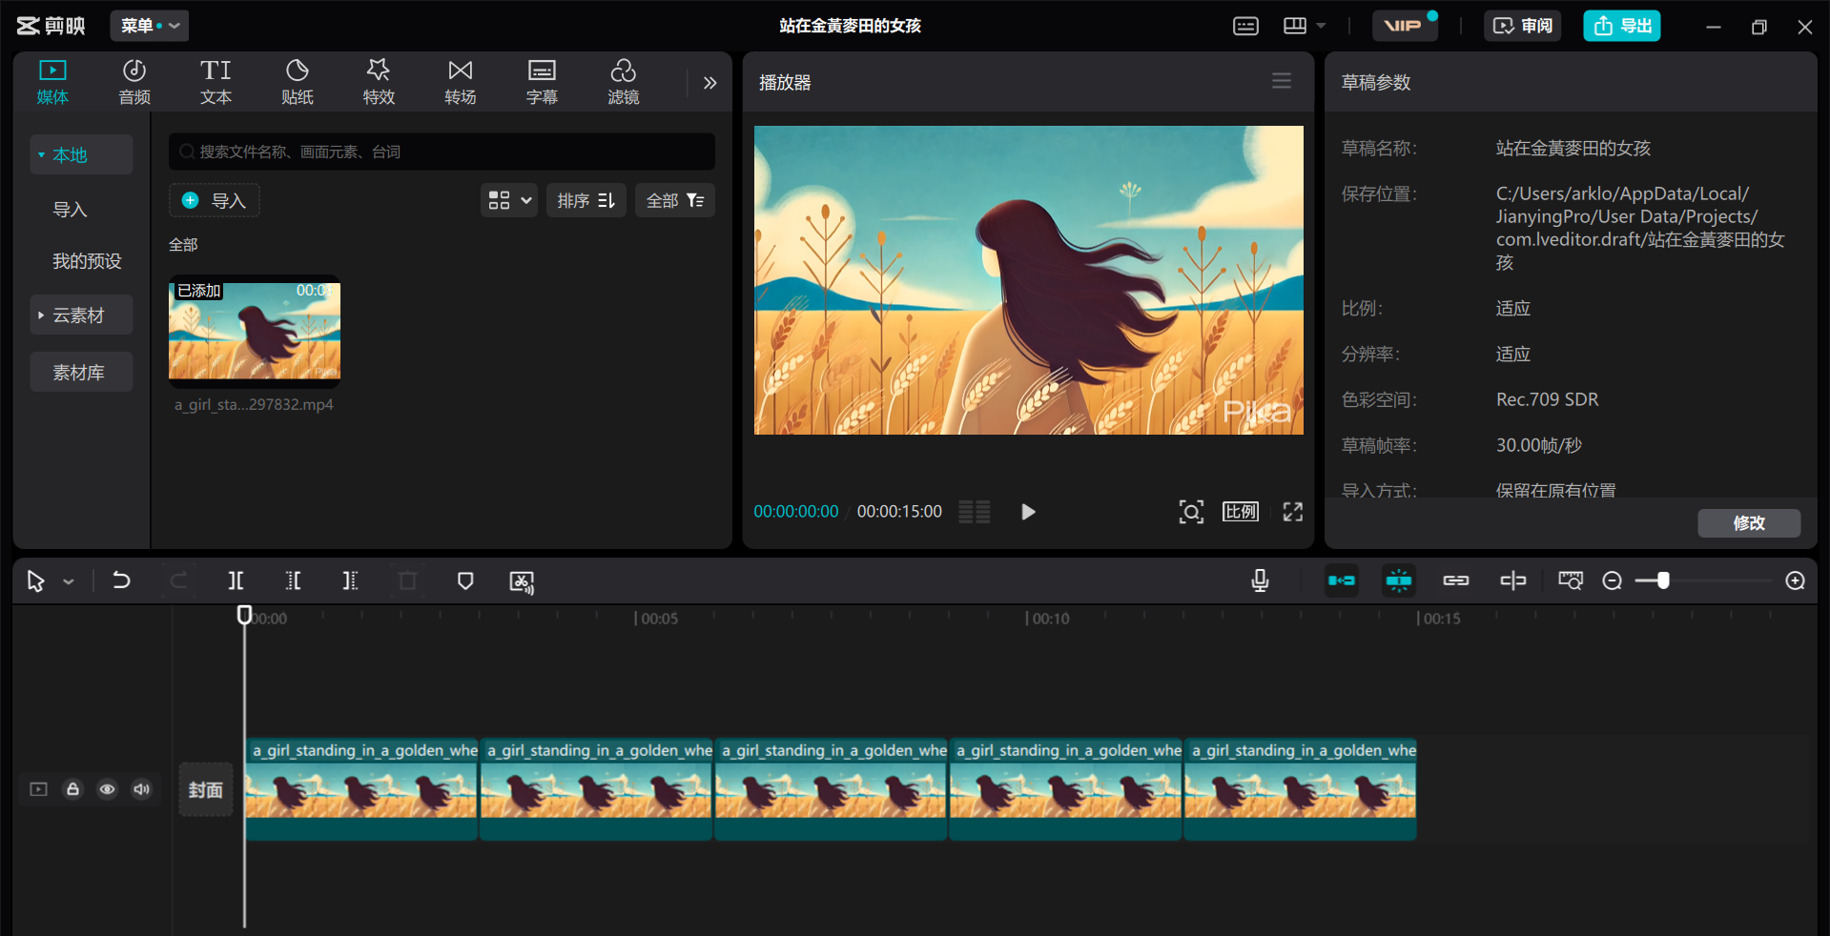Screen dimensions: 1830x936
Task: Switch to the 特效 tab
Action: (x=379, y=82)
